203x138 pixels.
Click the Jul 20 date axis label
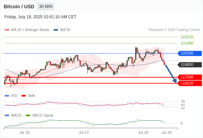point(167,132)
